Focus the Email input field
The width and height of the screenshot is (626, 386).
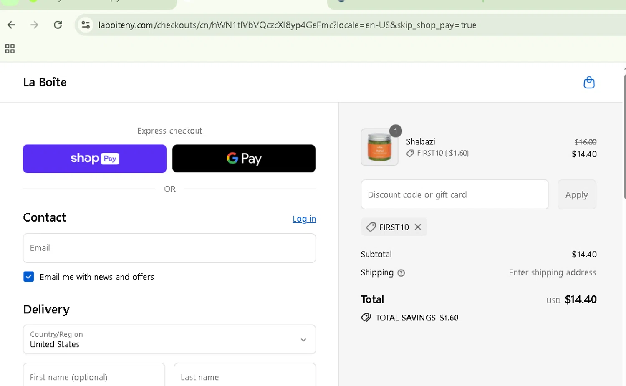169,248
